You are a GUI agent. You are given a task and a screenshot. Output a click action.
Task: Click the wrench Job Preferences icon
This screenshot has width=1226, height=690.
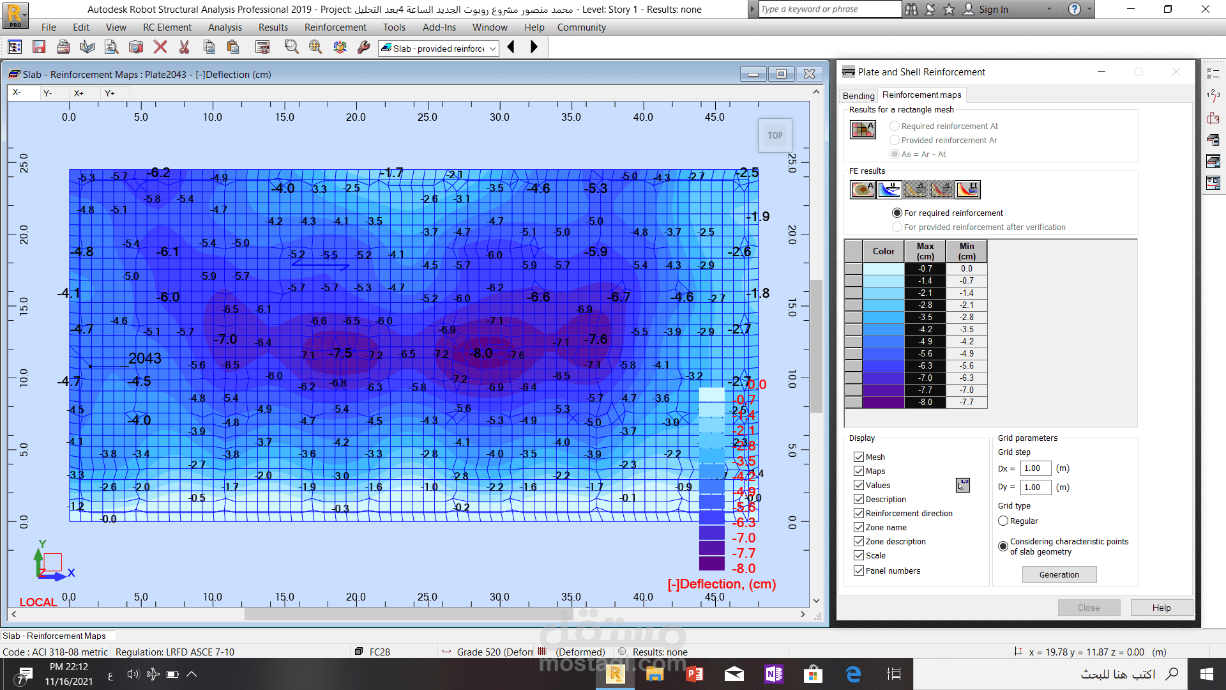click(x=363, y=47)
